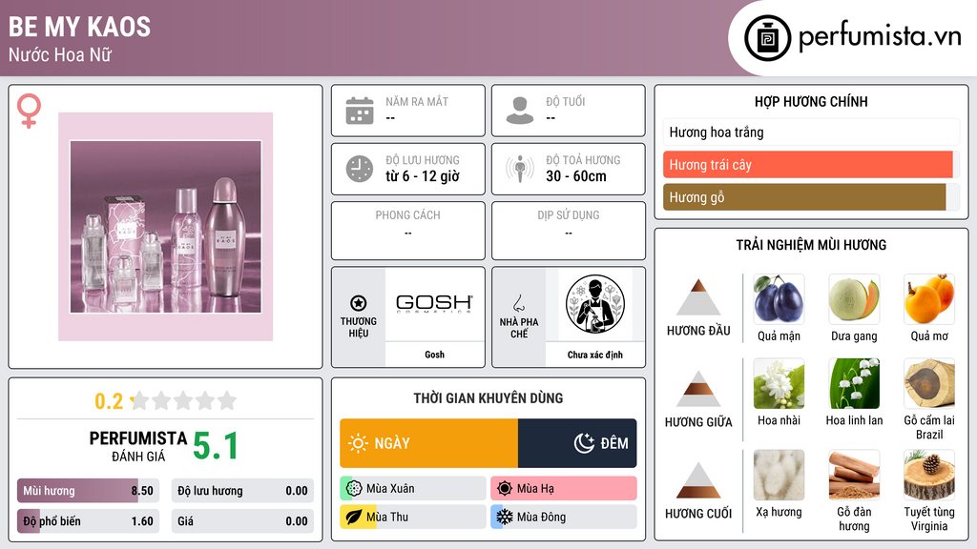Click the PERFUMISTA ĐÁNH GIÁ label
Viewport: 977px width, 549px height.
pos(137,446)
